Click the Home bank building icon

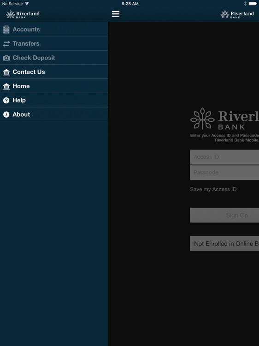6,86
